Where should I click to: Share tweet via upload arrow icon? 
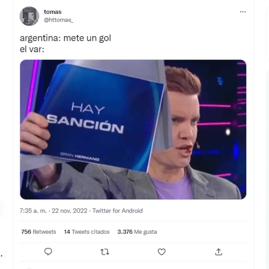pos(218,252)
